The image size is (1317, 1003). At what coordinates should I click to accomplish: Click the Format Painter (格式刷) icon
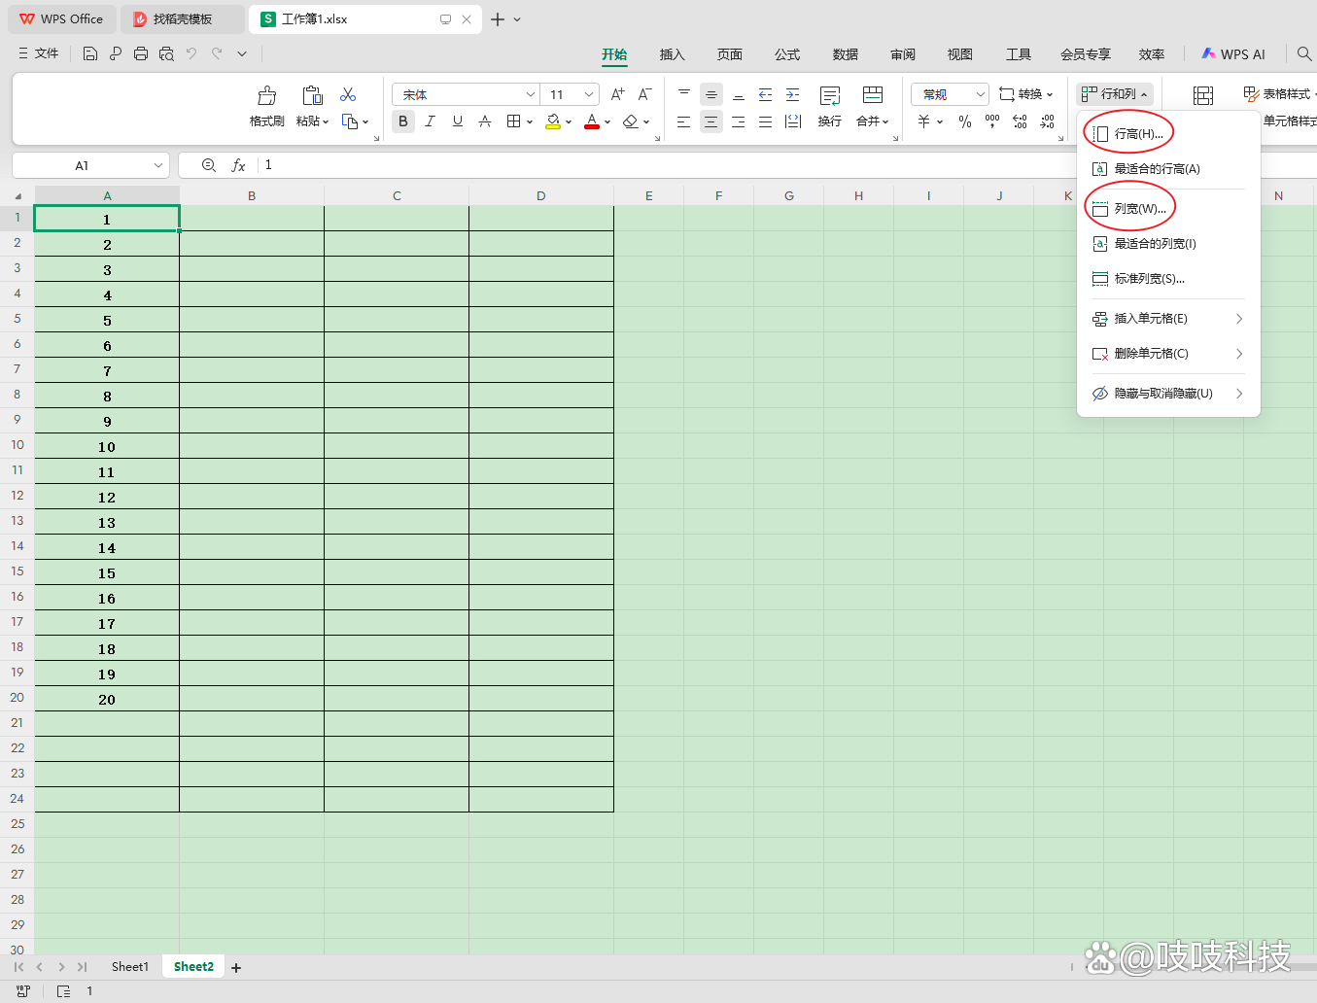(x=266, y=96)
